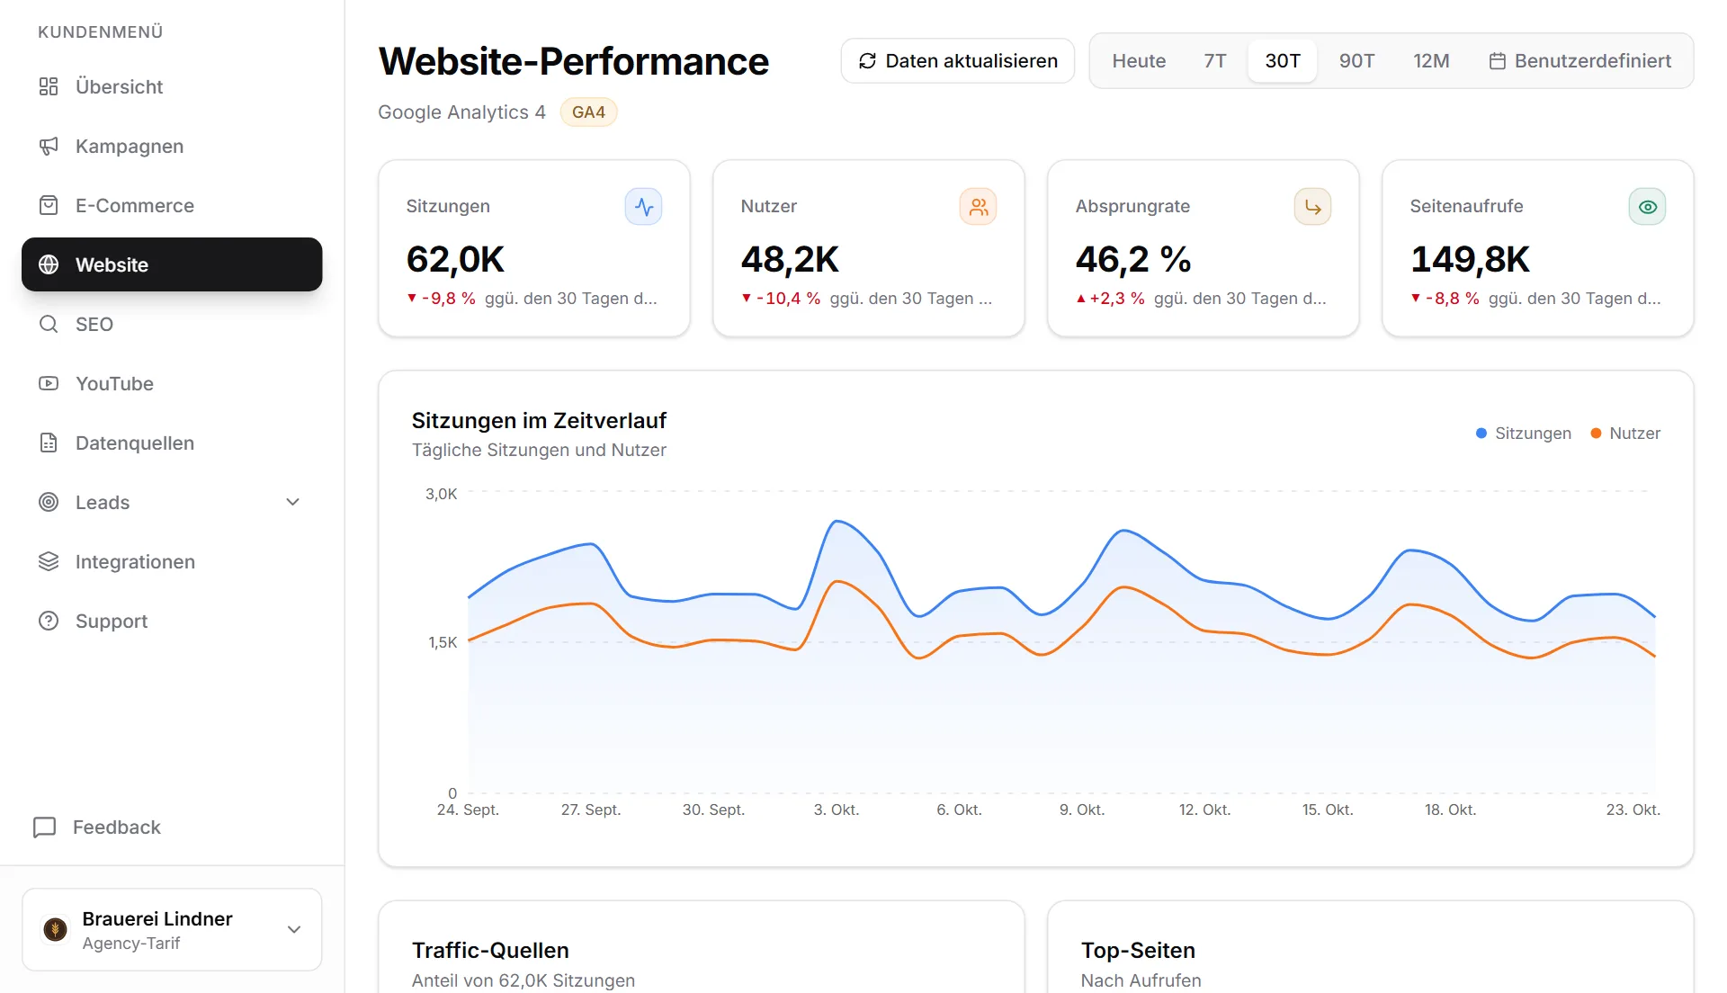This screenshot has height=993, width=1727.
Task: Open the Integrationen page
Action: 172,561
